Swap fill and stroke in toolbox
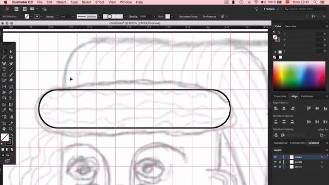Image resolution: width=329 pixels, height=185 pixels. tap(12, 135)
